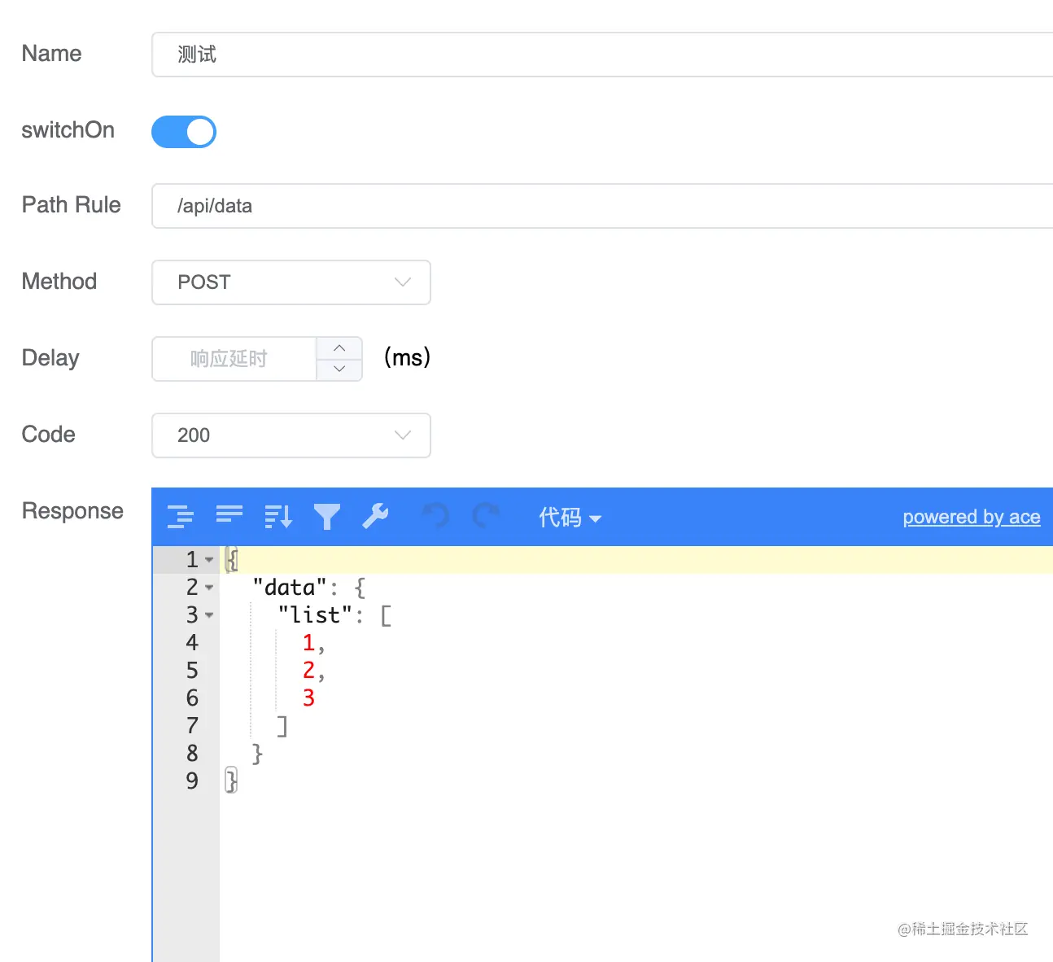Click the value 3 on line 6

tap(308, 698)
